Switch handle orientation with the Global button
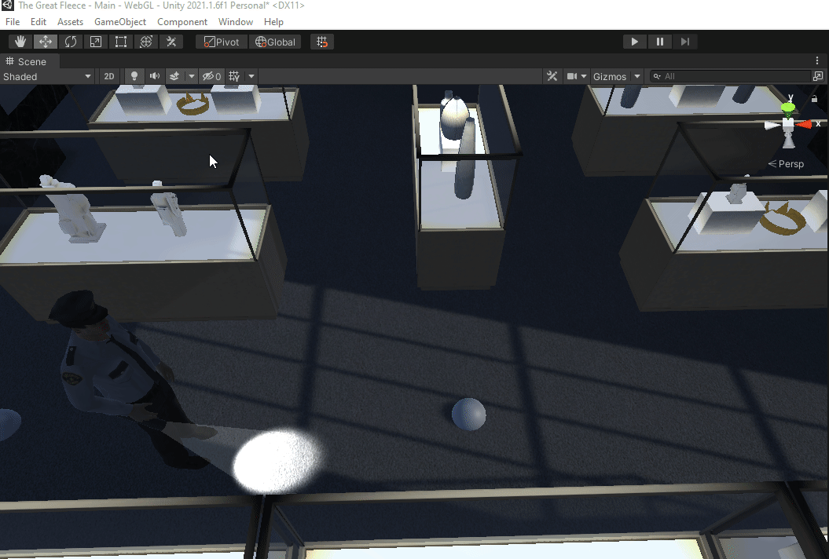 (x=275, y=41)
